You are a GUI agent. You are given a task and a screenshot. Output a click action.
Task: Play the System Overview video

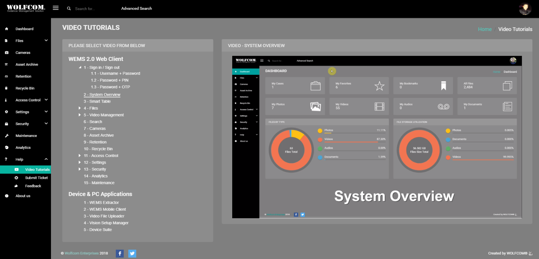coord(377,137)
